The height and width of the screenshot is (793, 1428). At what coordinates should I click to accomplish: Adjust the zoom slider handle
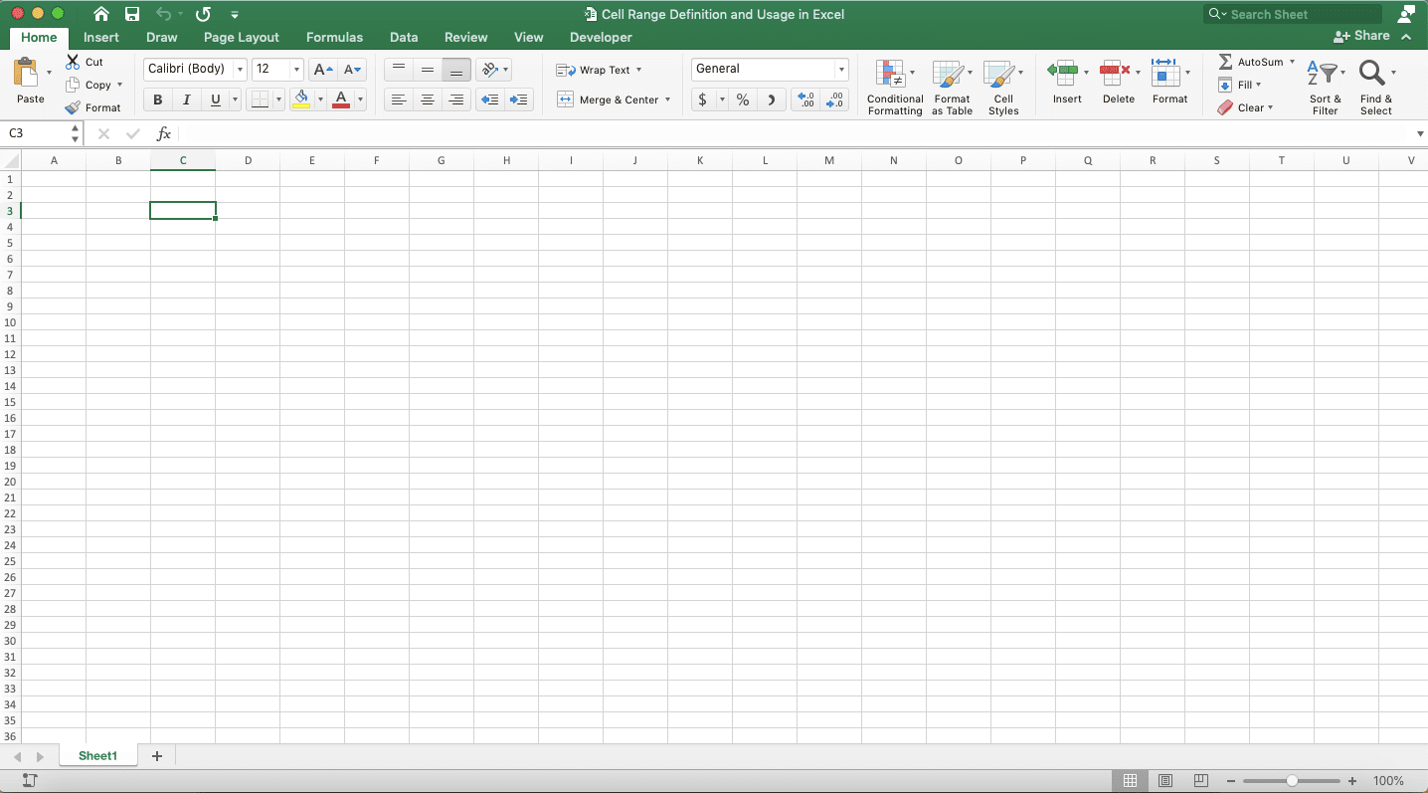tap(1292, 781)
